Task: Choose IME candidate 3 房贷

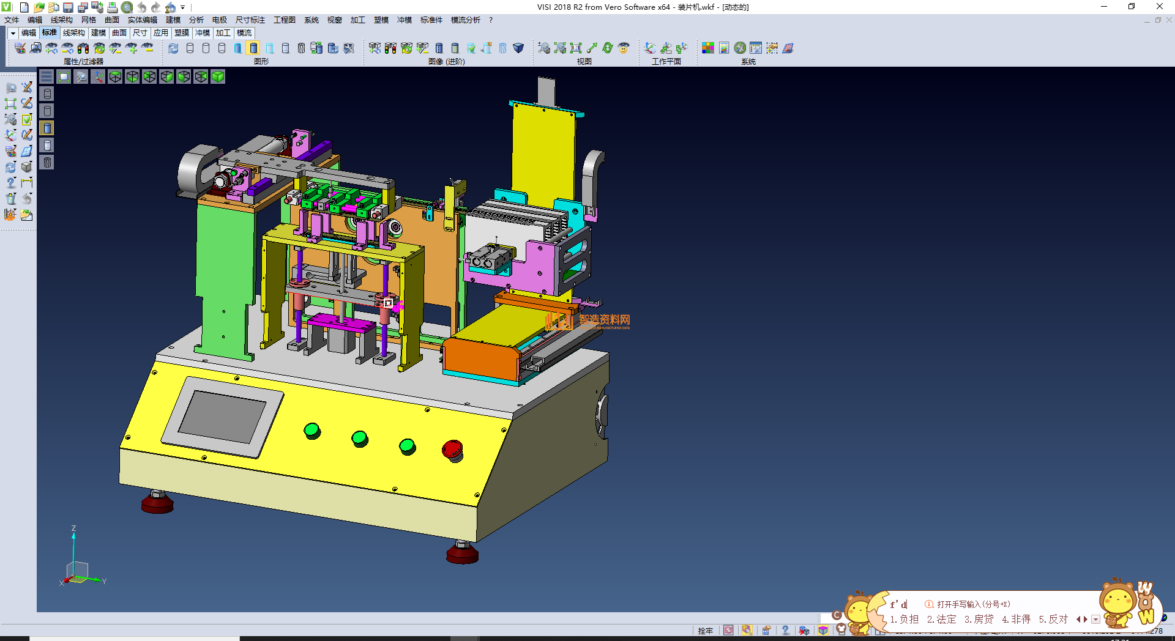Action: coord(979,620)
